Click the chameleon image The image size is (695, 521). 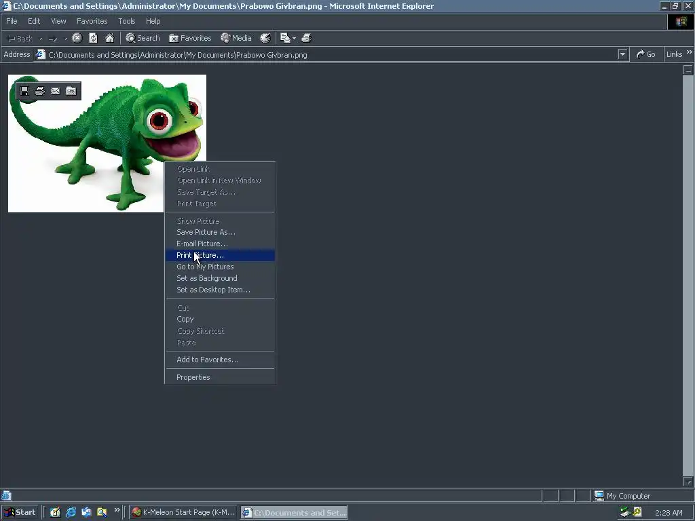(x=107, y=143)
